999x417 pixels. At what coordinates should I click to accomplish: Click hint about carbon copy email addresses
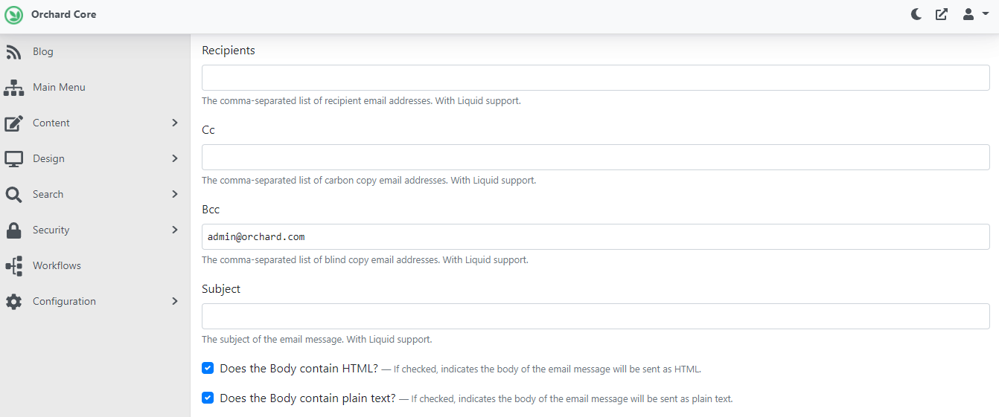coord(369,180)
